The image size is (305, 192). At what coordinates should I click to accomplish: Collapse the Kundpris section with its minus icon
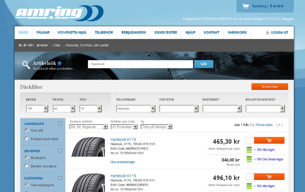[60, 151]
